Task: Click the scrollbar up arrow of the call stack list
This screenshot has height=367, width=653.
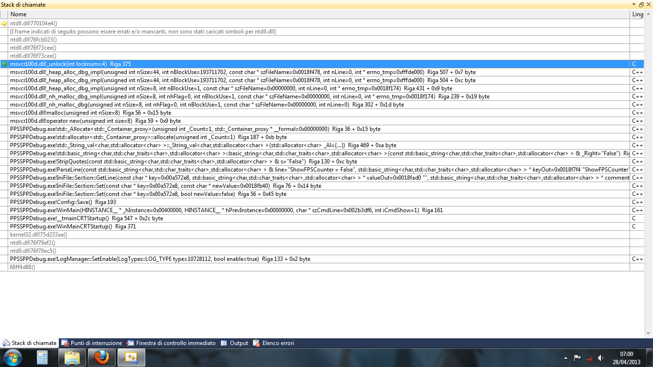Action: point(649,14)
